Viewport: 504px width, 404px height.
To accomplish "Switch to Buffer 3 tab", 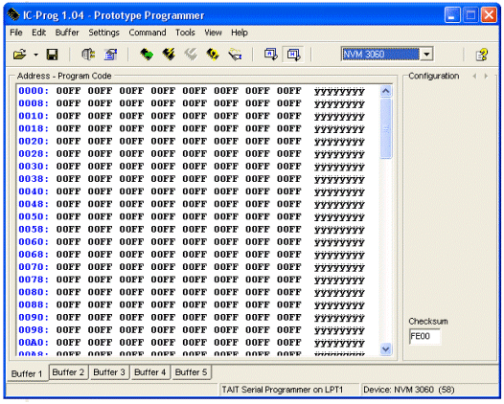I will coord(109,372).
